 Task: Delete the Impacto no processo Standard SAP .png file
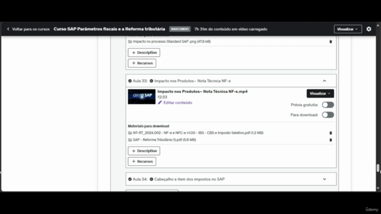click(330, 42)
